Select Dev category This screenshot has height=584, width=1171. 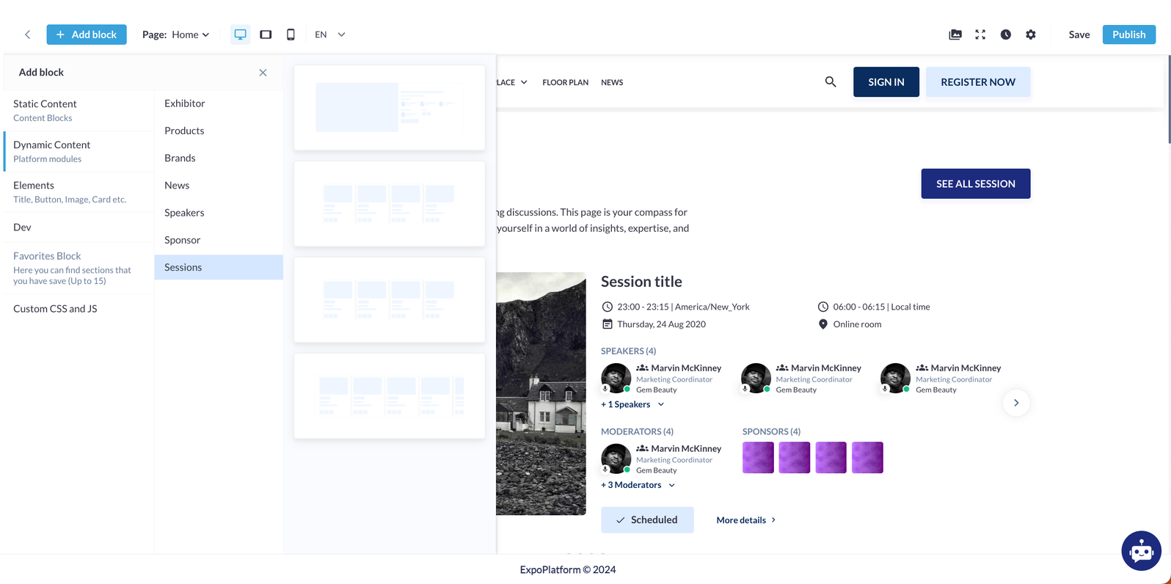(x=79, y=227)
